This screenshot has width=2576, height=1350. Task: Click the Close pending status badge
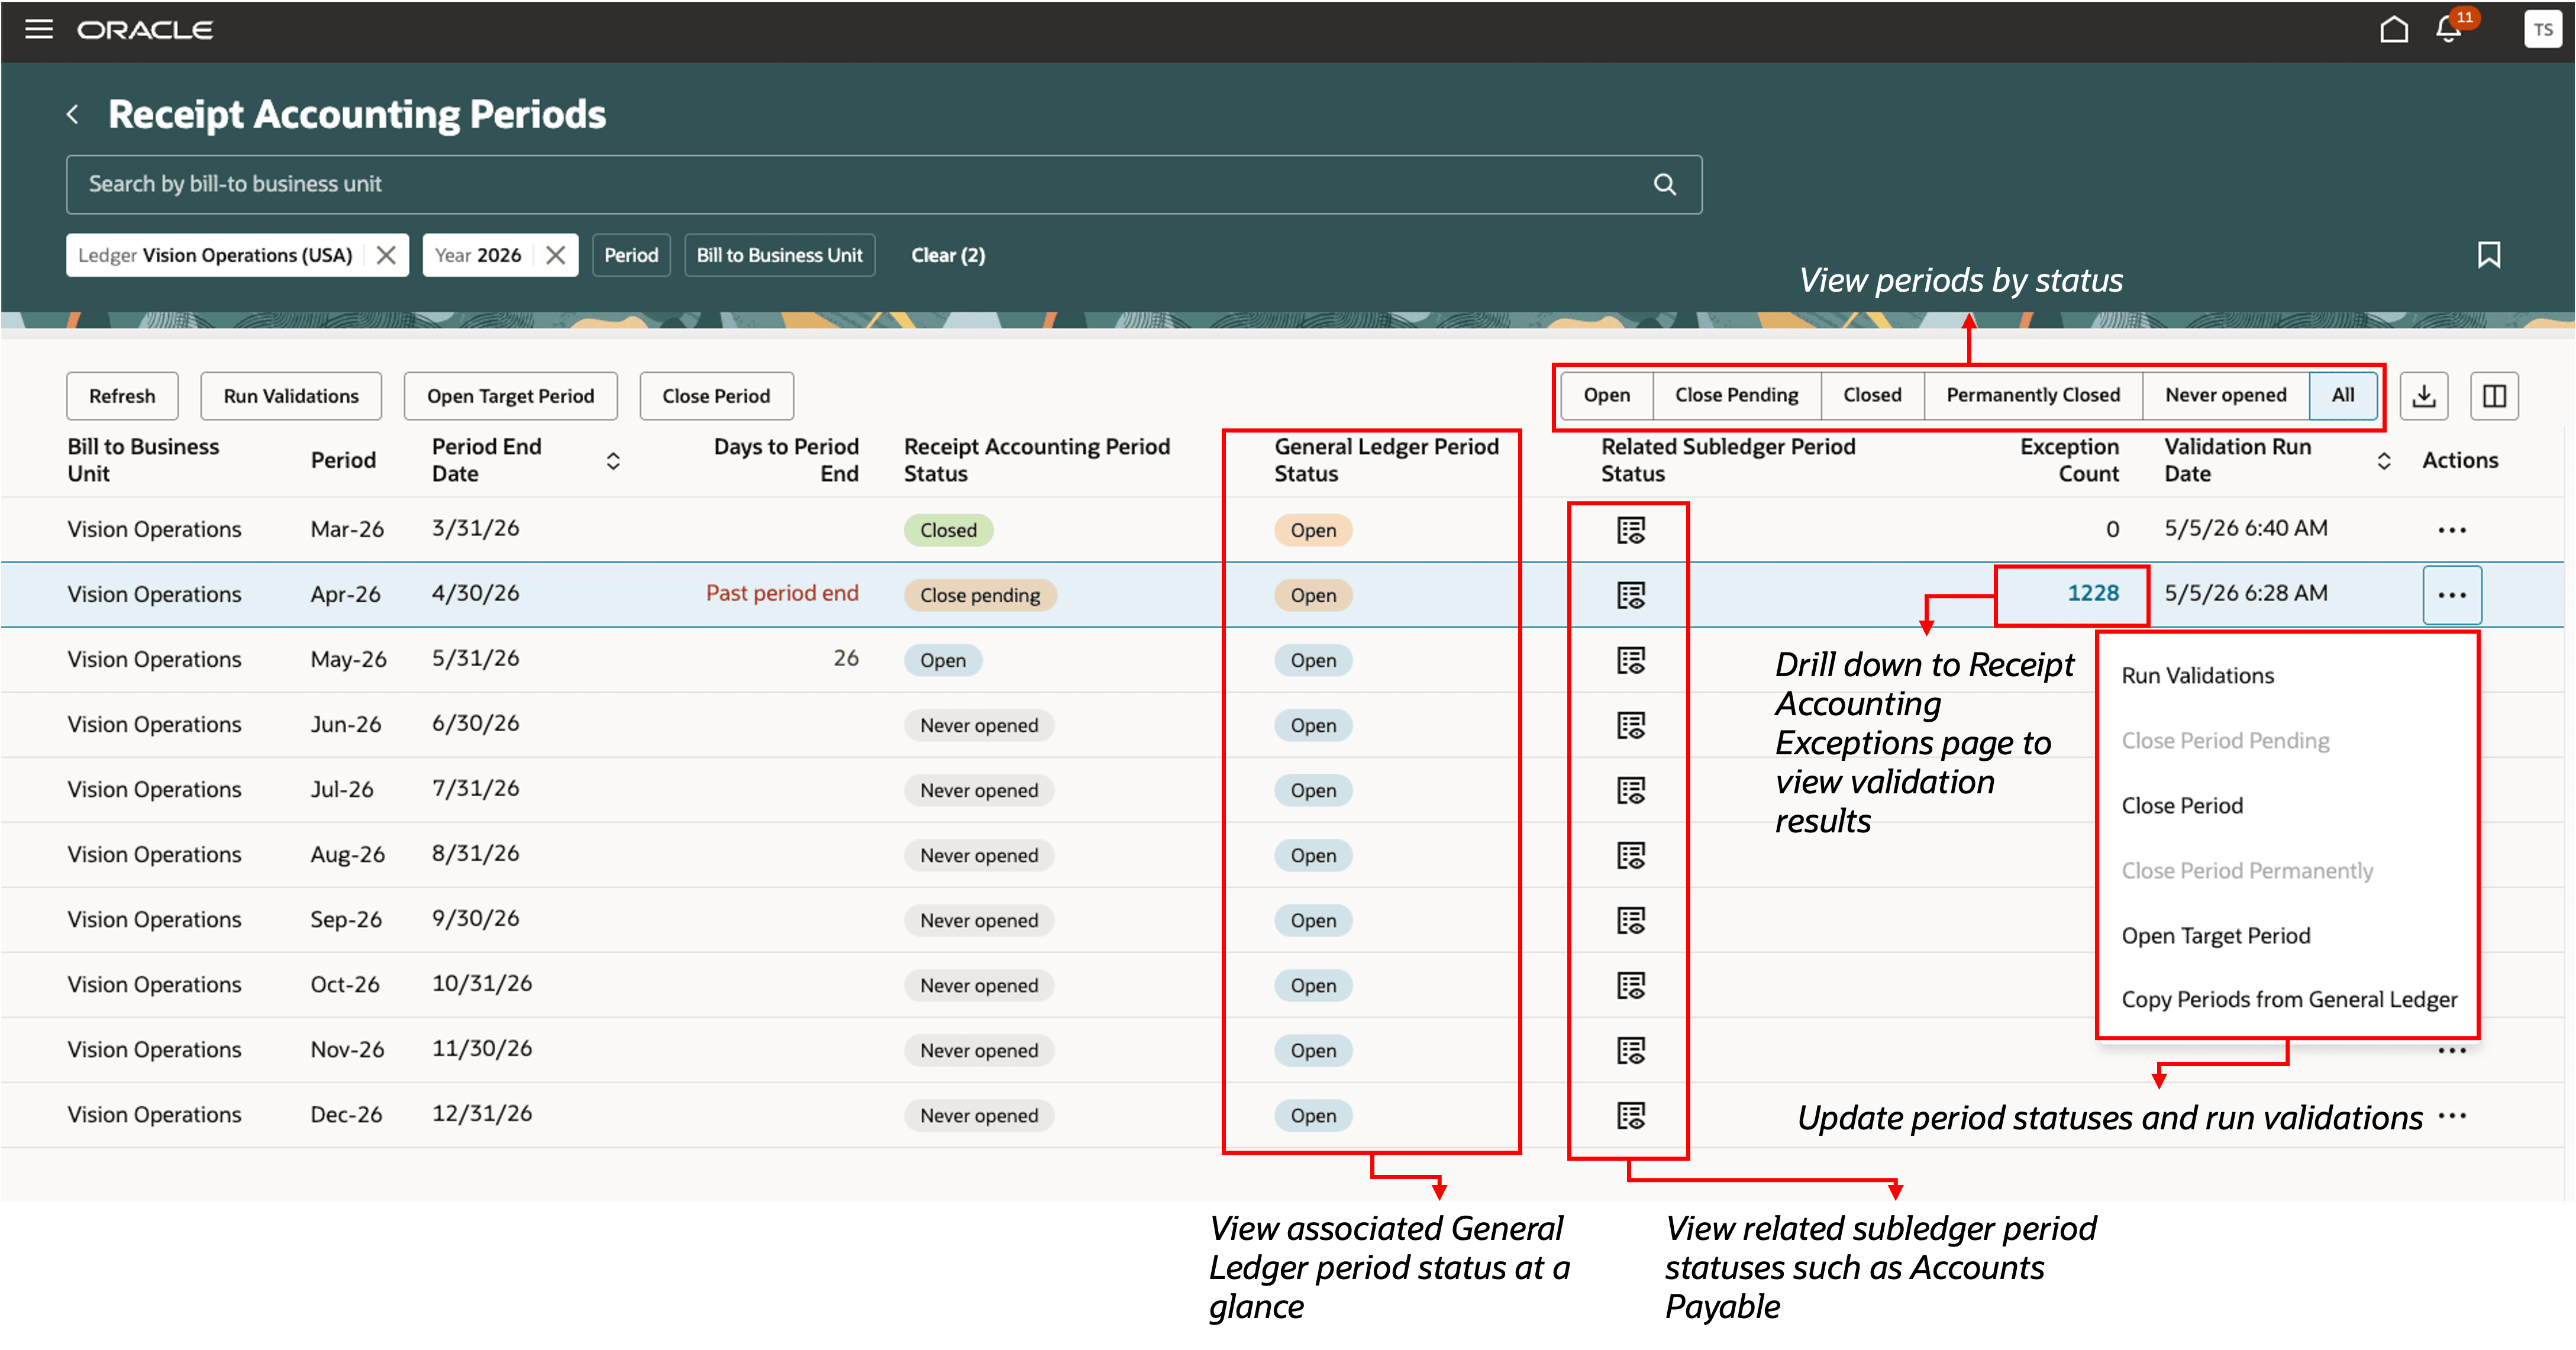point(979,595)
